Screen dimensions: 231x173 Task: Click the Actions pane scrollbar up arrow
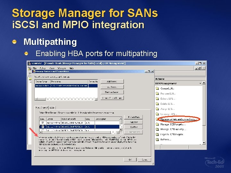tap(204, 83)
